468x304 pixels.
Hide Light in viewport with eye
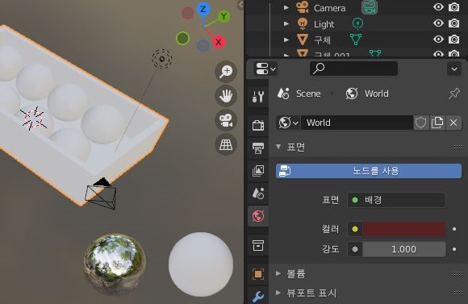coord(438,23)
